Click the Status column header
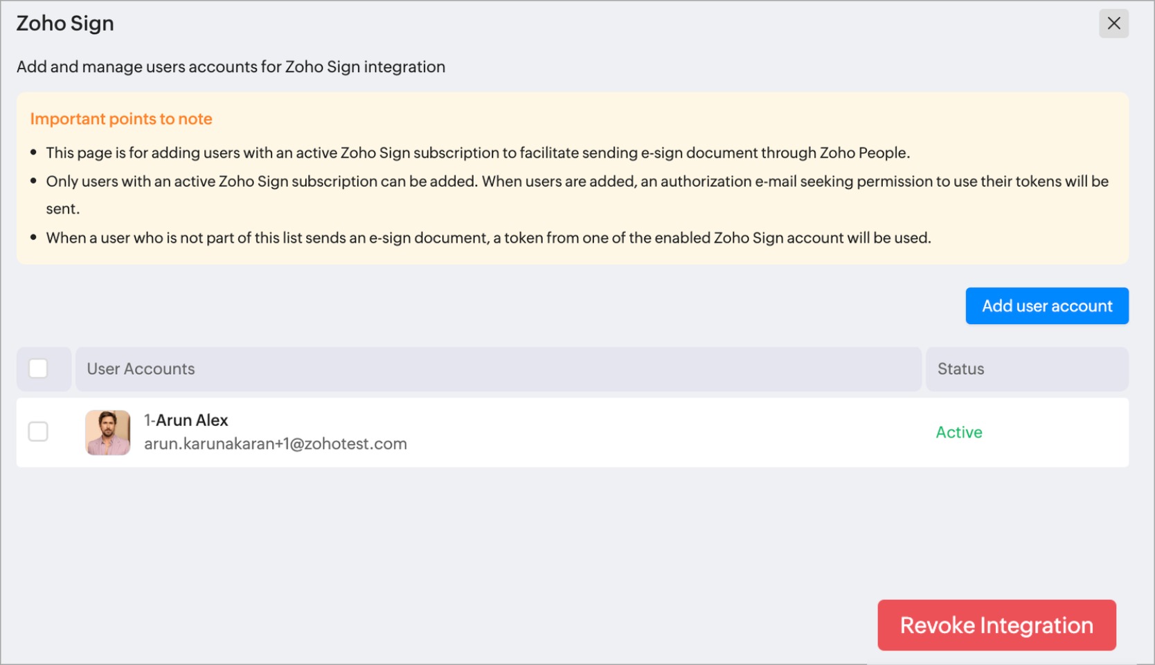Viewport: 1155px width, 665px height. point(960,369)
